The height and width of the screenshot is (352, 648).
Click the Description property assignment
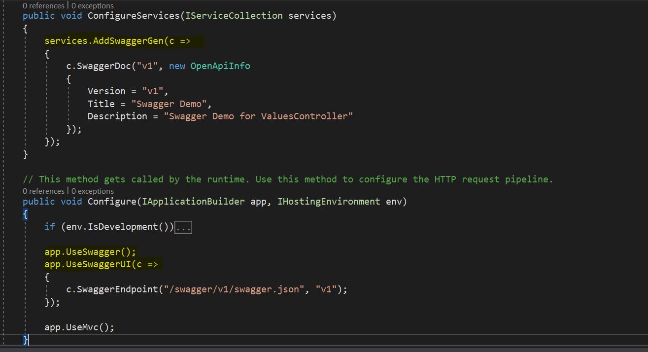(x=117, y=116)
